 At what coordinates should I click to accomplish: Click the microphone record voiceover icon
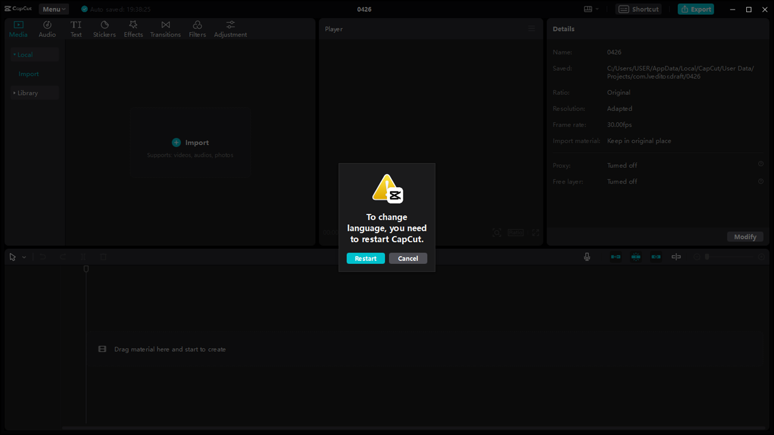tap(587, 257)
